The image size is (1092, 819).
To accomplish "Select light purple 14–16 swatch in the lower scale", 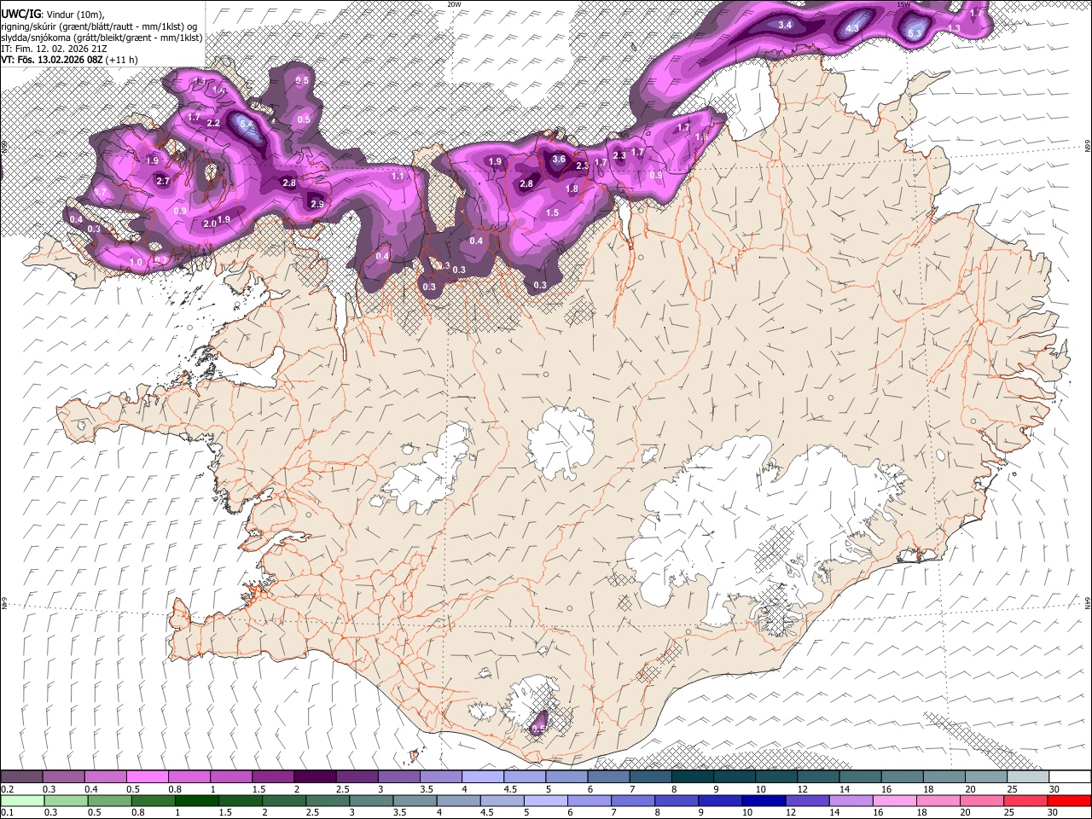I will coord(850,800).
